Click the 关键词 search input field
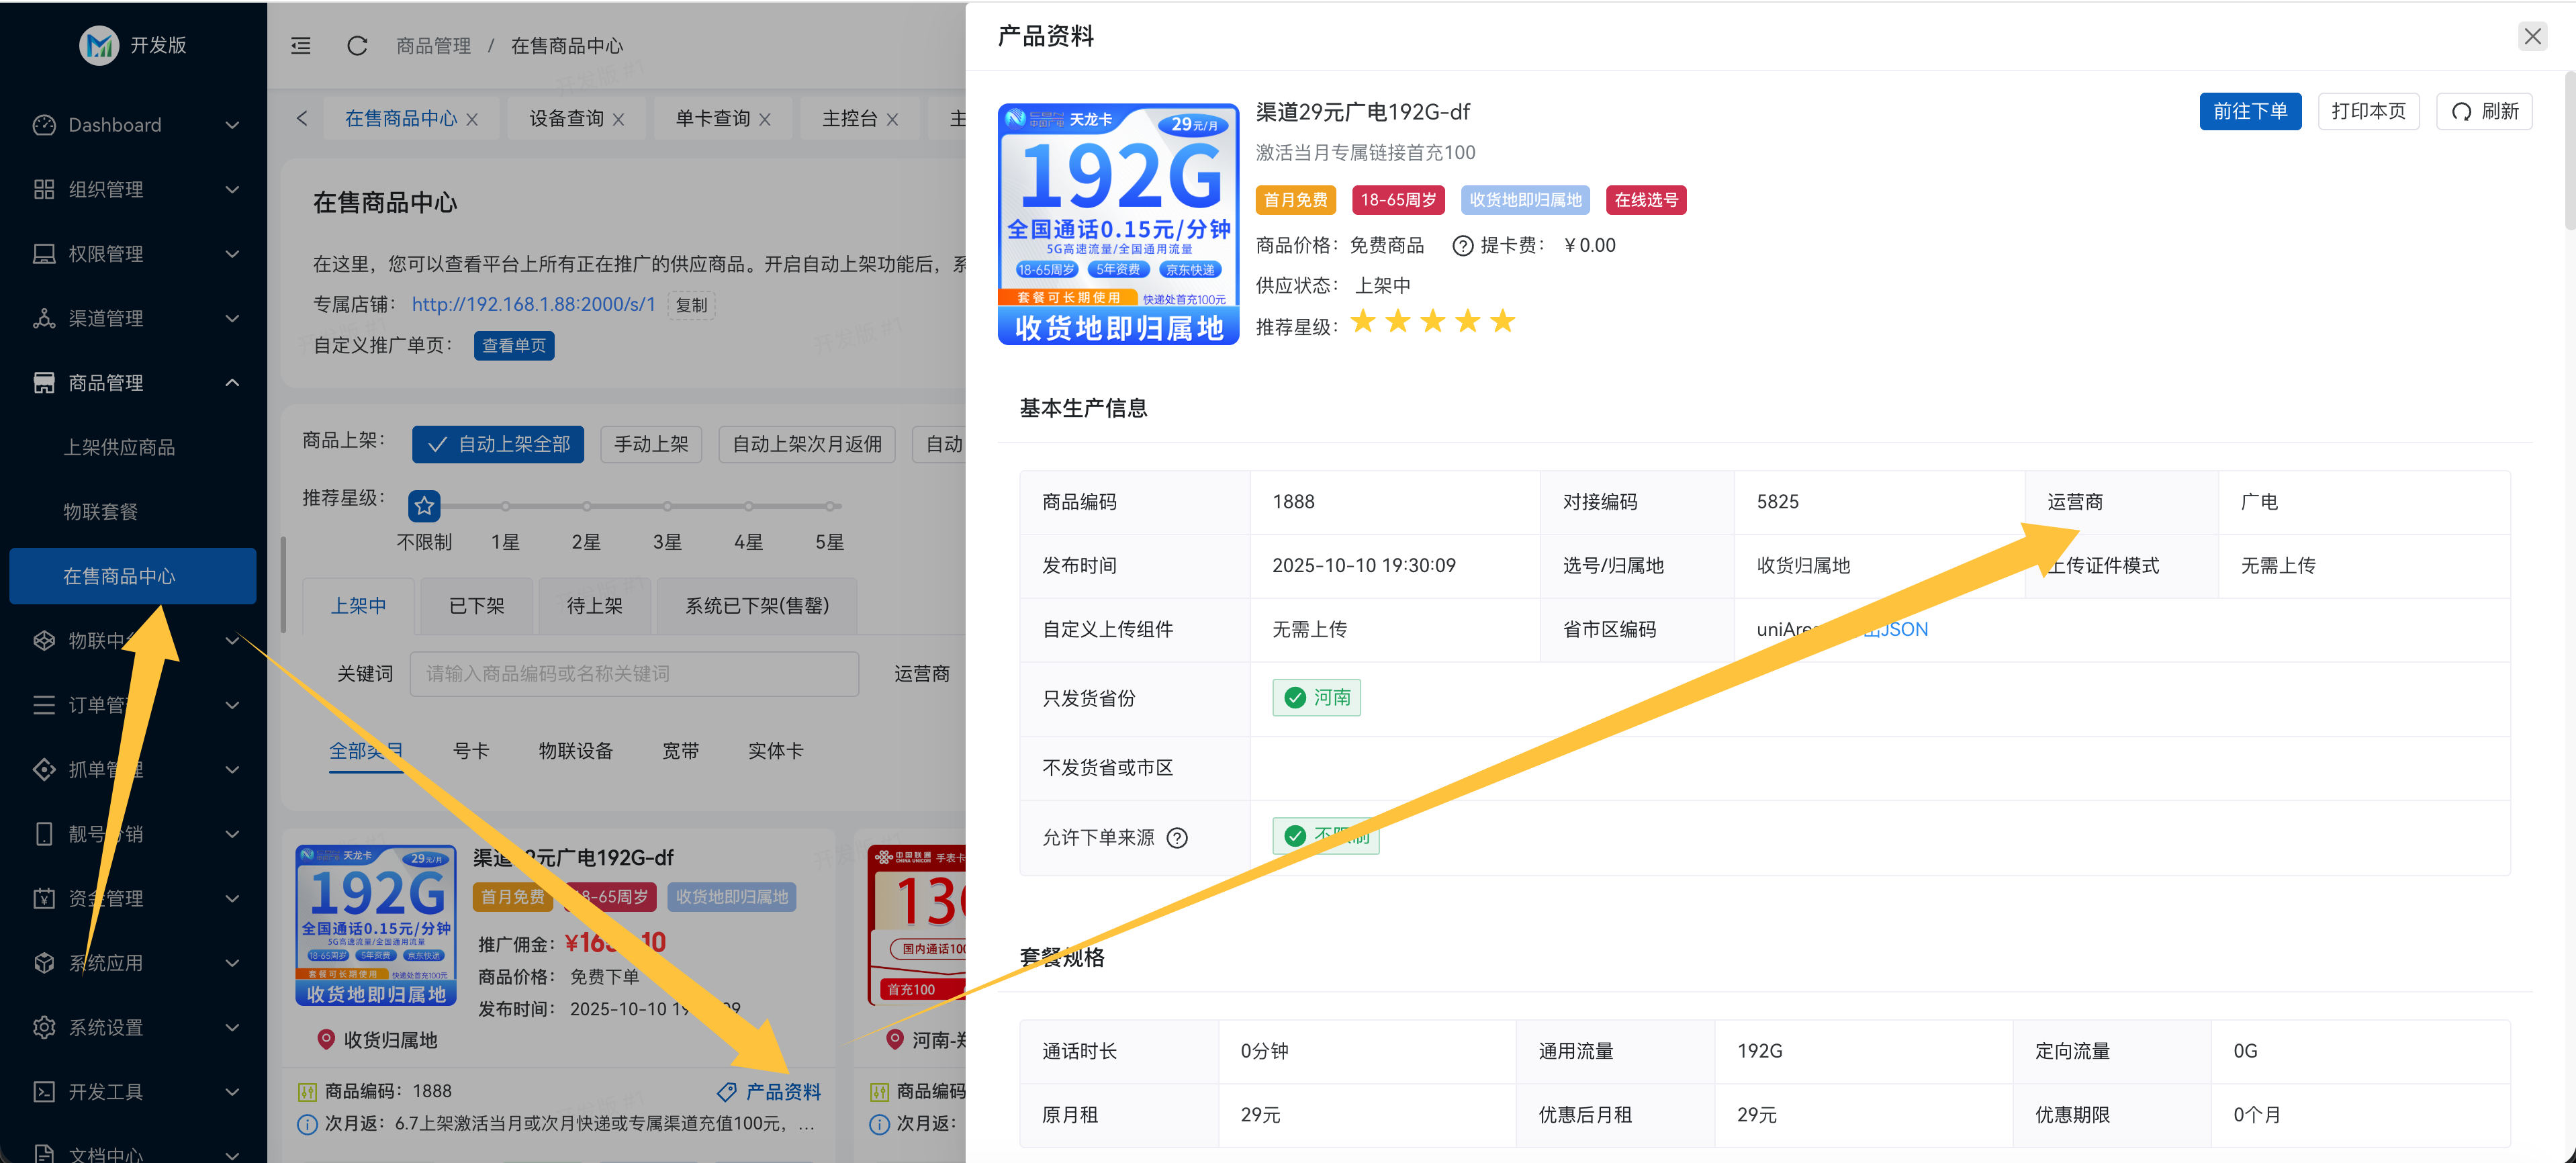The image size is (2576, 1163). tap(634, 674)
